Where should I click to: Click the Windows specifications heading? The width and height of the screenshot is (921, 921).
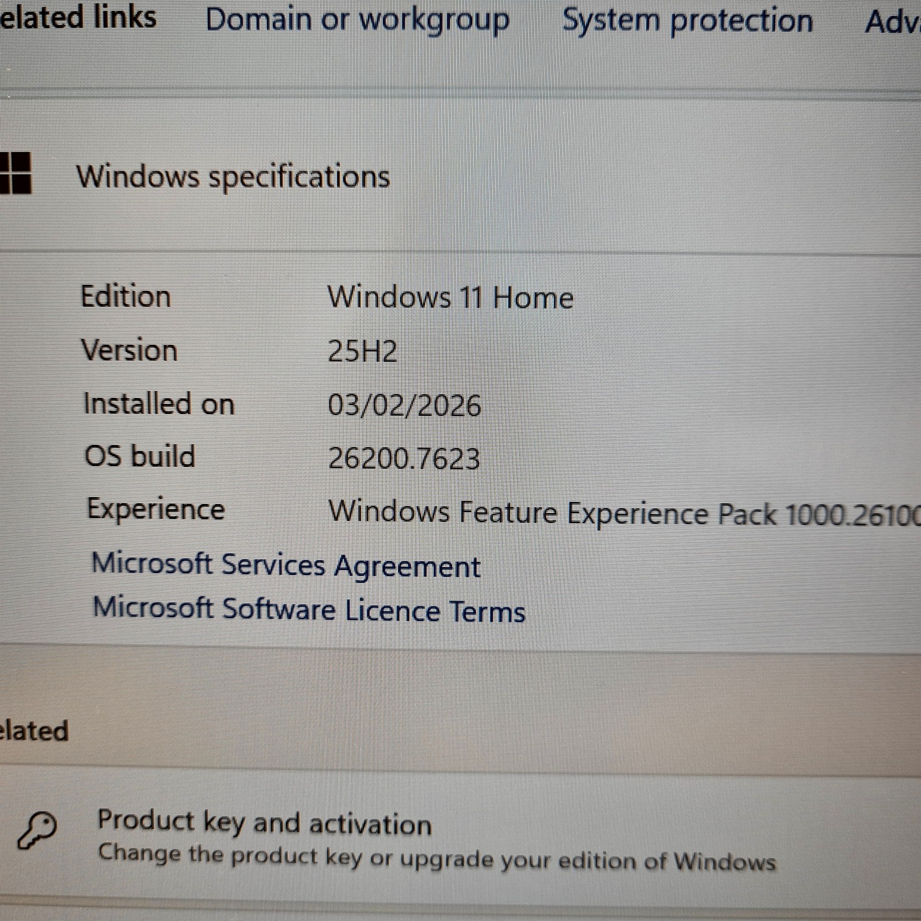233,176
